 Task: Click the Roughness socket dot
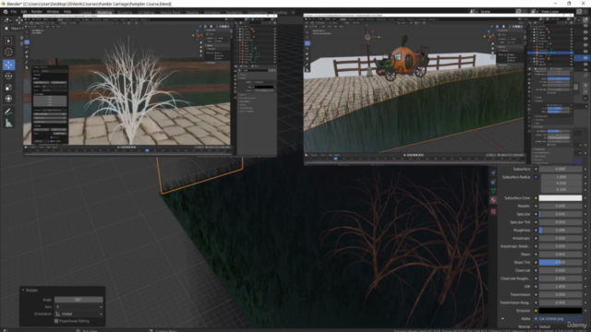click(536, 230)
